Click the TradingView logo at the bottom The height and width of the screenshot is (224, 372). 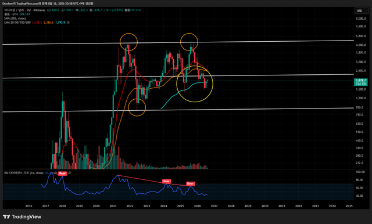(22, 216)
